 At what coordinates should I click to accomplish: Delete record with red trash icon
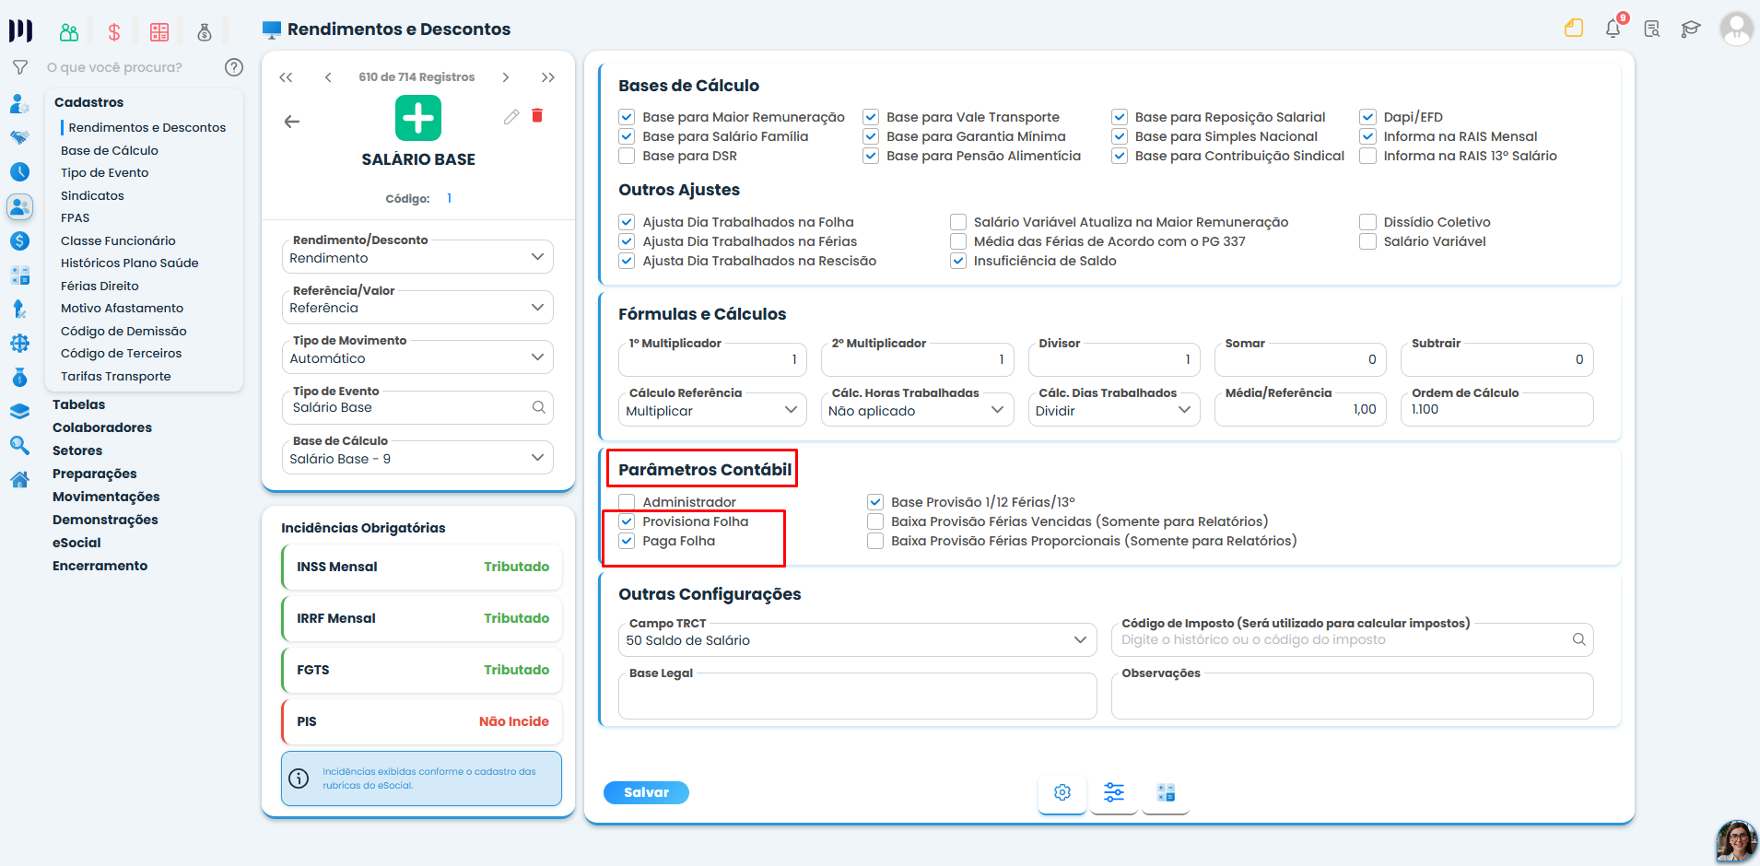point(537,115)
